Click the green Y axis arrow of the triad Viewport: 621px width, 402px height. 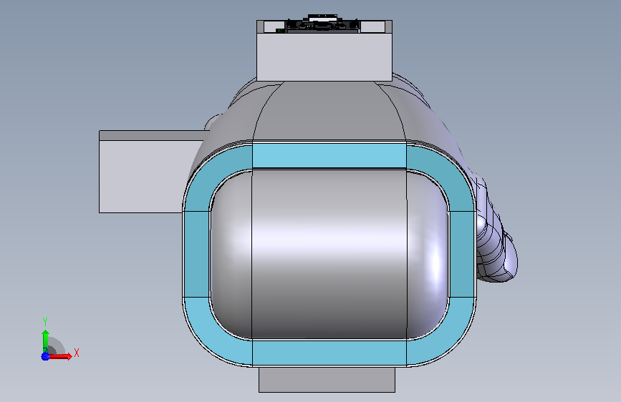45,341
